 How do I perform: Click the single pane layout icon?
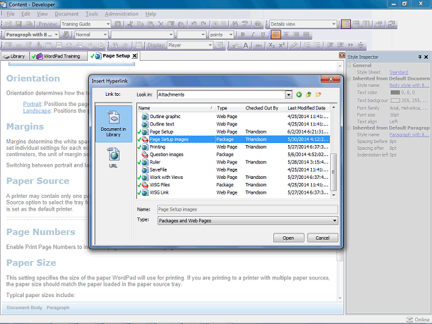346,24
